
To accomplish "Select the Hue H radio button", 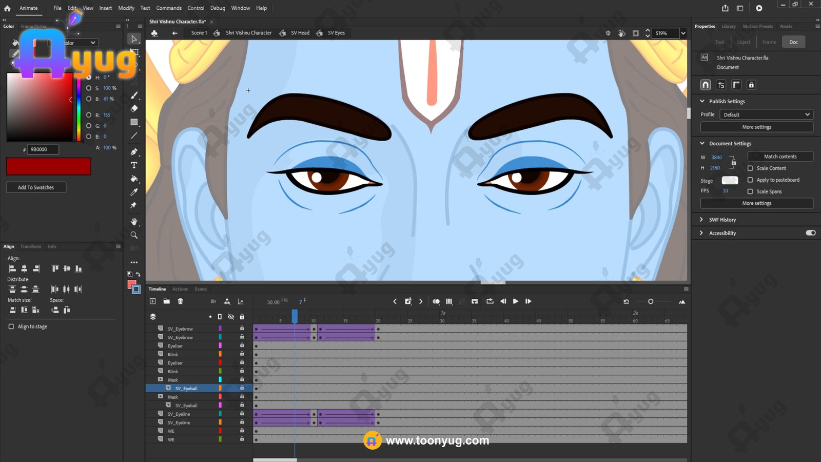I will [x=89, y=78].
